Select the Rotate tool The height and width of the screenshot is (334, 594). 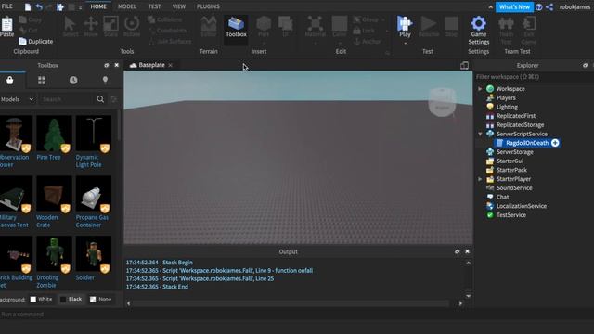click(x=132, y=27)
